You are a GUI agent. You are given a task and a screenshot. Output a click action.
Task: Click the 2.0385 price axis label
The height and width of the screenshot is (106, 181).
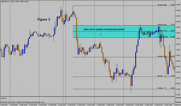click(178, 27)
